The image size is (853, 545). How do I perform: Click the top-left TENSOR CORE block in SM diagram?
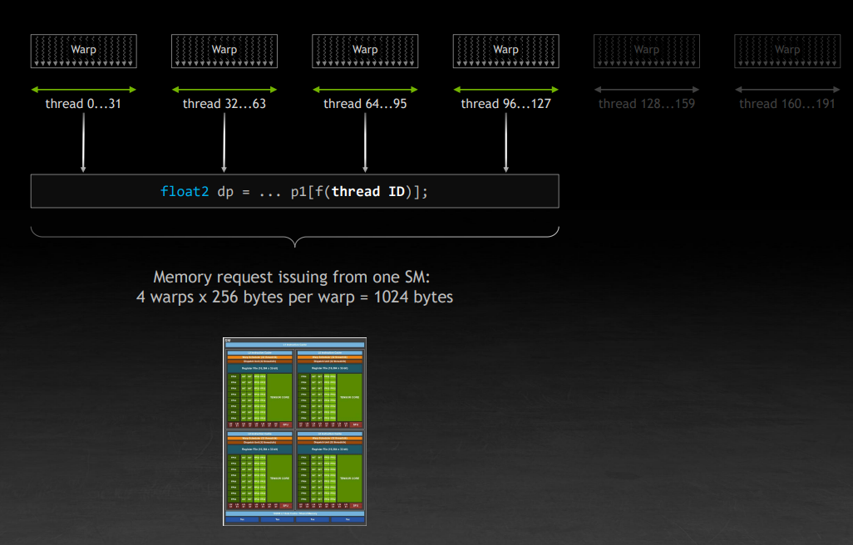(280, 397)
